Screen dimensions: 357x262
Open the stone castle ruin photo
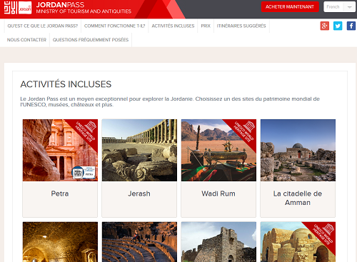(218, 242)
